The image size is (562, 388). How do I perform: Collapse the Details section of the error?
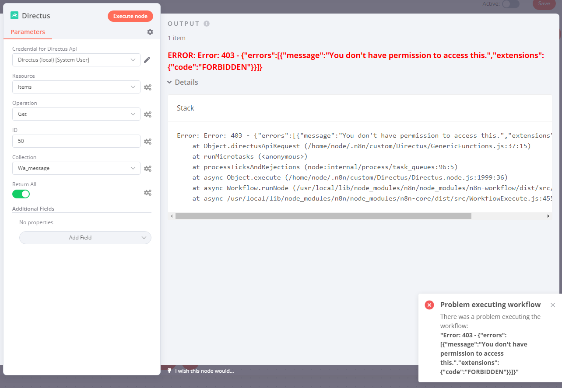click(x=183, y=82)
